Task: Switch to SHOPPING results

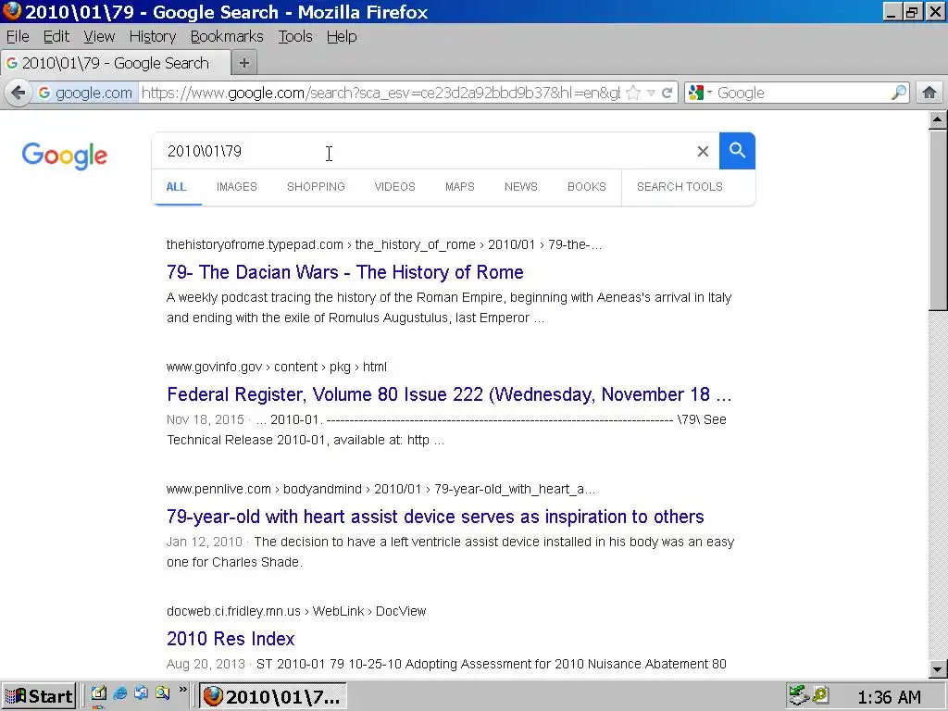Action: click(316, 187)
